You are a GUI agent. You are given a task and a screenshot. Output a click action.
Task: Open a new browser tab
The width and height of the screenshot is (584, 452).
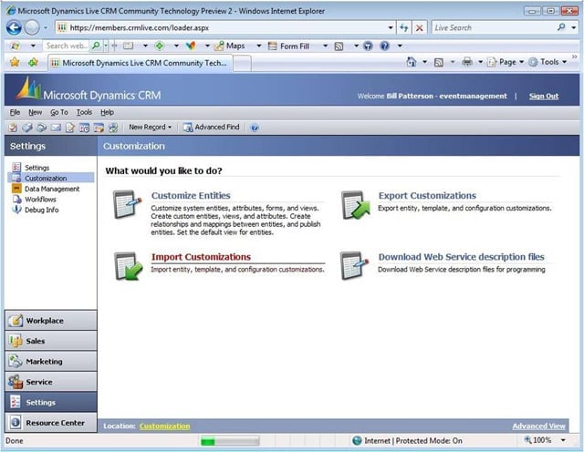click(242, 63)
